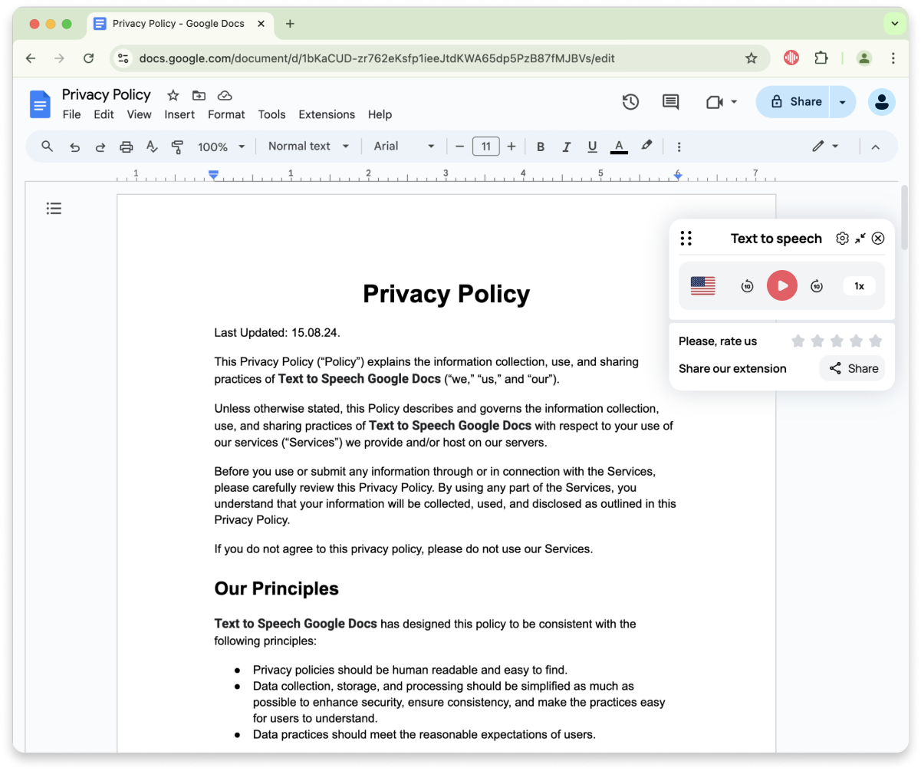Toggle italic formatting

567,147
